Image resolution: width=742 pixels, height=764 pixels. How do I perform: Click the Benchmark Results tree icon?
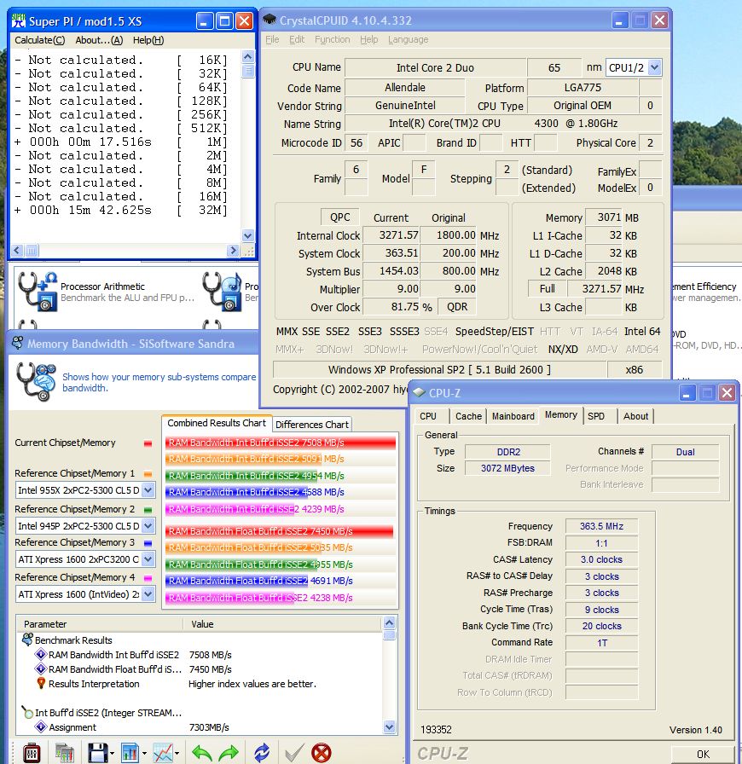tap(28, 640)
